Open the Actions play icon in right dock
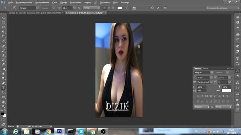This screenshot has width=241, height=135. click(238, 100)
